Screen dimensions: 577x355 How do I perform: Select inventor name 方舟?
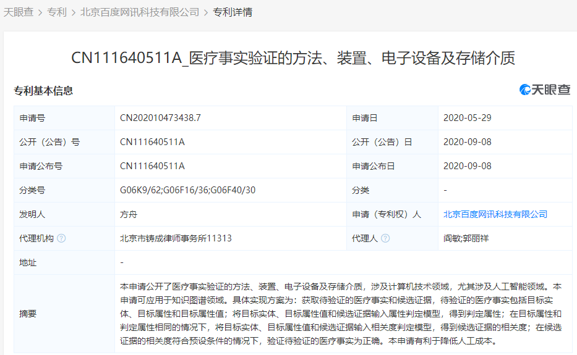click(129, 214)
